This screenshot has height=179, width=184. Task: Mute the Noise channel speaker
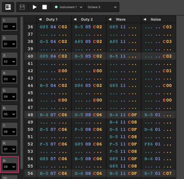pyautogui.click(x=145, y=20)
